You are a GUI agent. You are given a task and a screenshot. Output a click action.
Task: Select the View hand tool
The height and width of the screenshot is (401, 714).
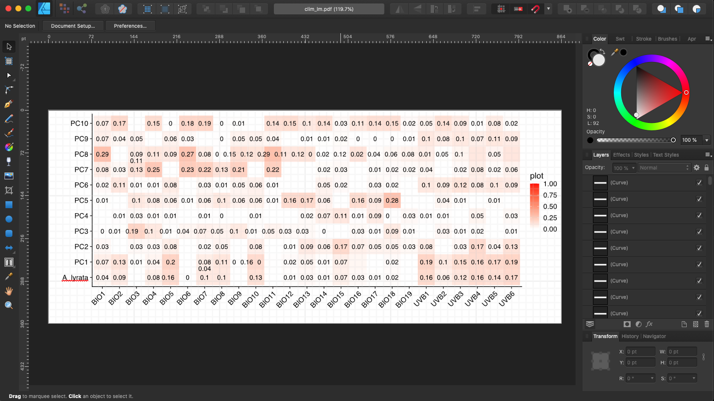8,291
